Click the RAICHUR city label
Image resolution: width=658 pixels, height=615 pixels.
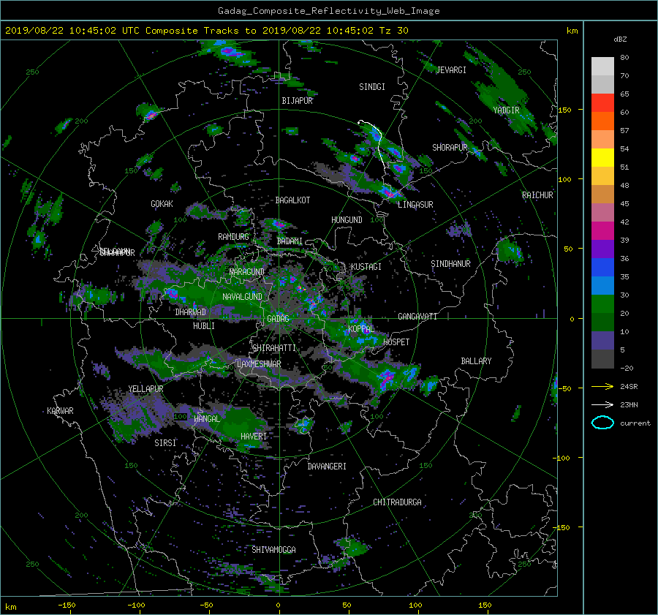pyautogui.click(x=537, y=195)
